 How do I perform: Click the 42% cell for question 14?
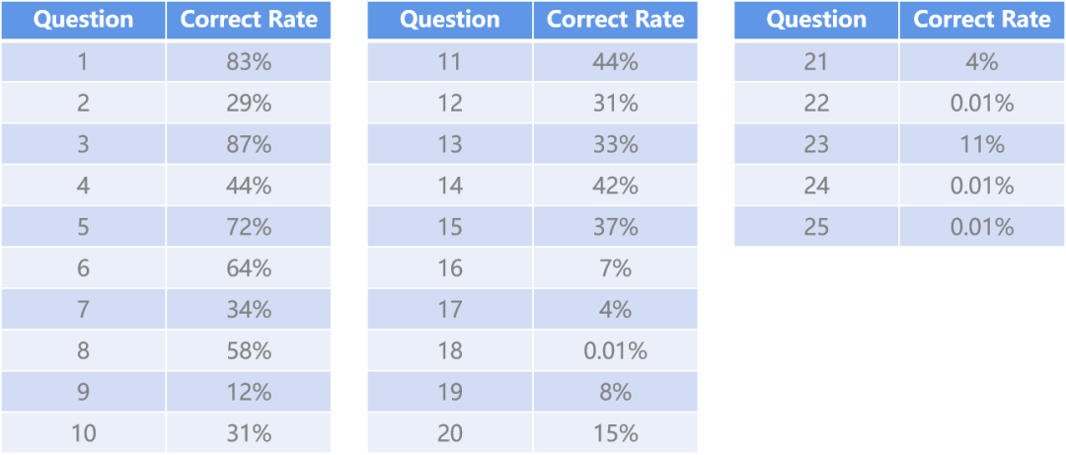tap(615, 186)
